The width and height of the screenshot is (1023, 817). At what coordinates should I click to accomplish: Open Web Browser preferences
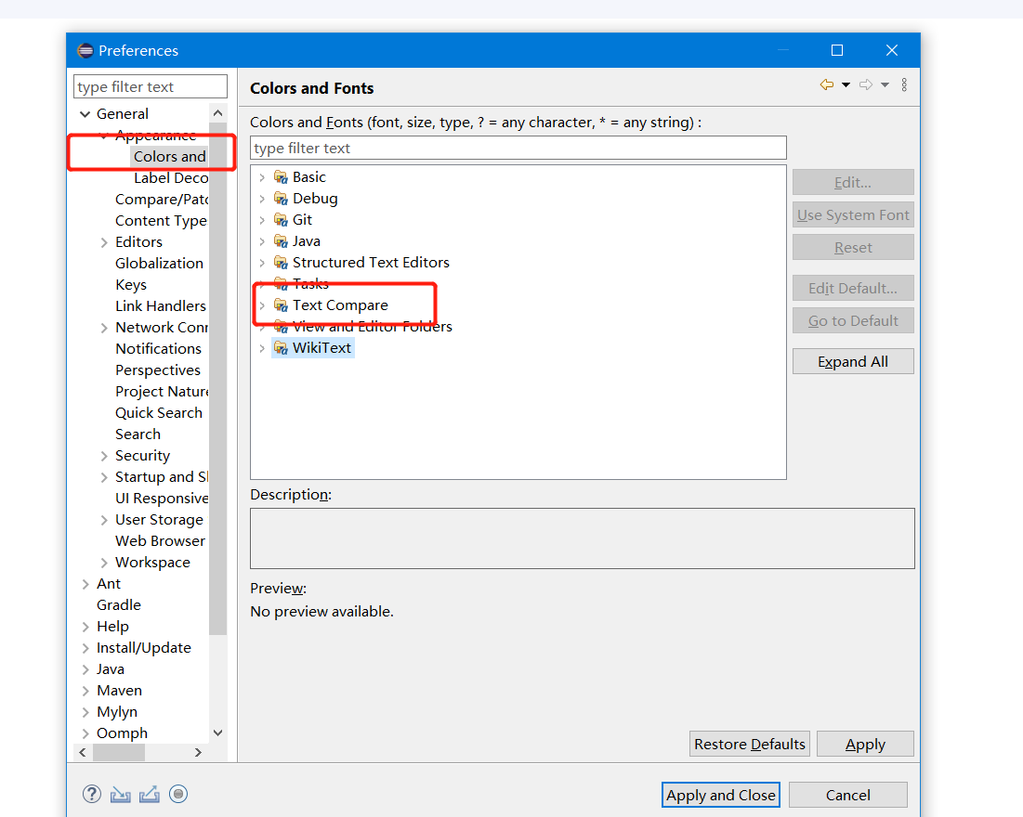pos(160,541)
